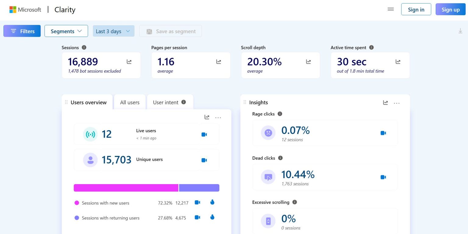View heatmap for returning users sessions
Image resolution: width=468 pixels, height=234 pixels.
pos(212,217)
